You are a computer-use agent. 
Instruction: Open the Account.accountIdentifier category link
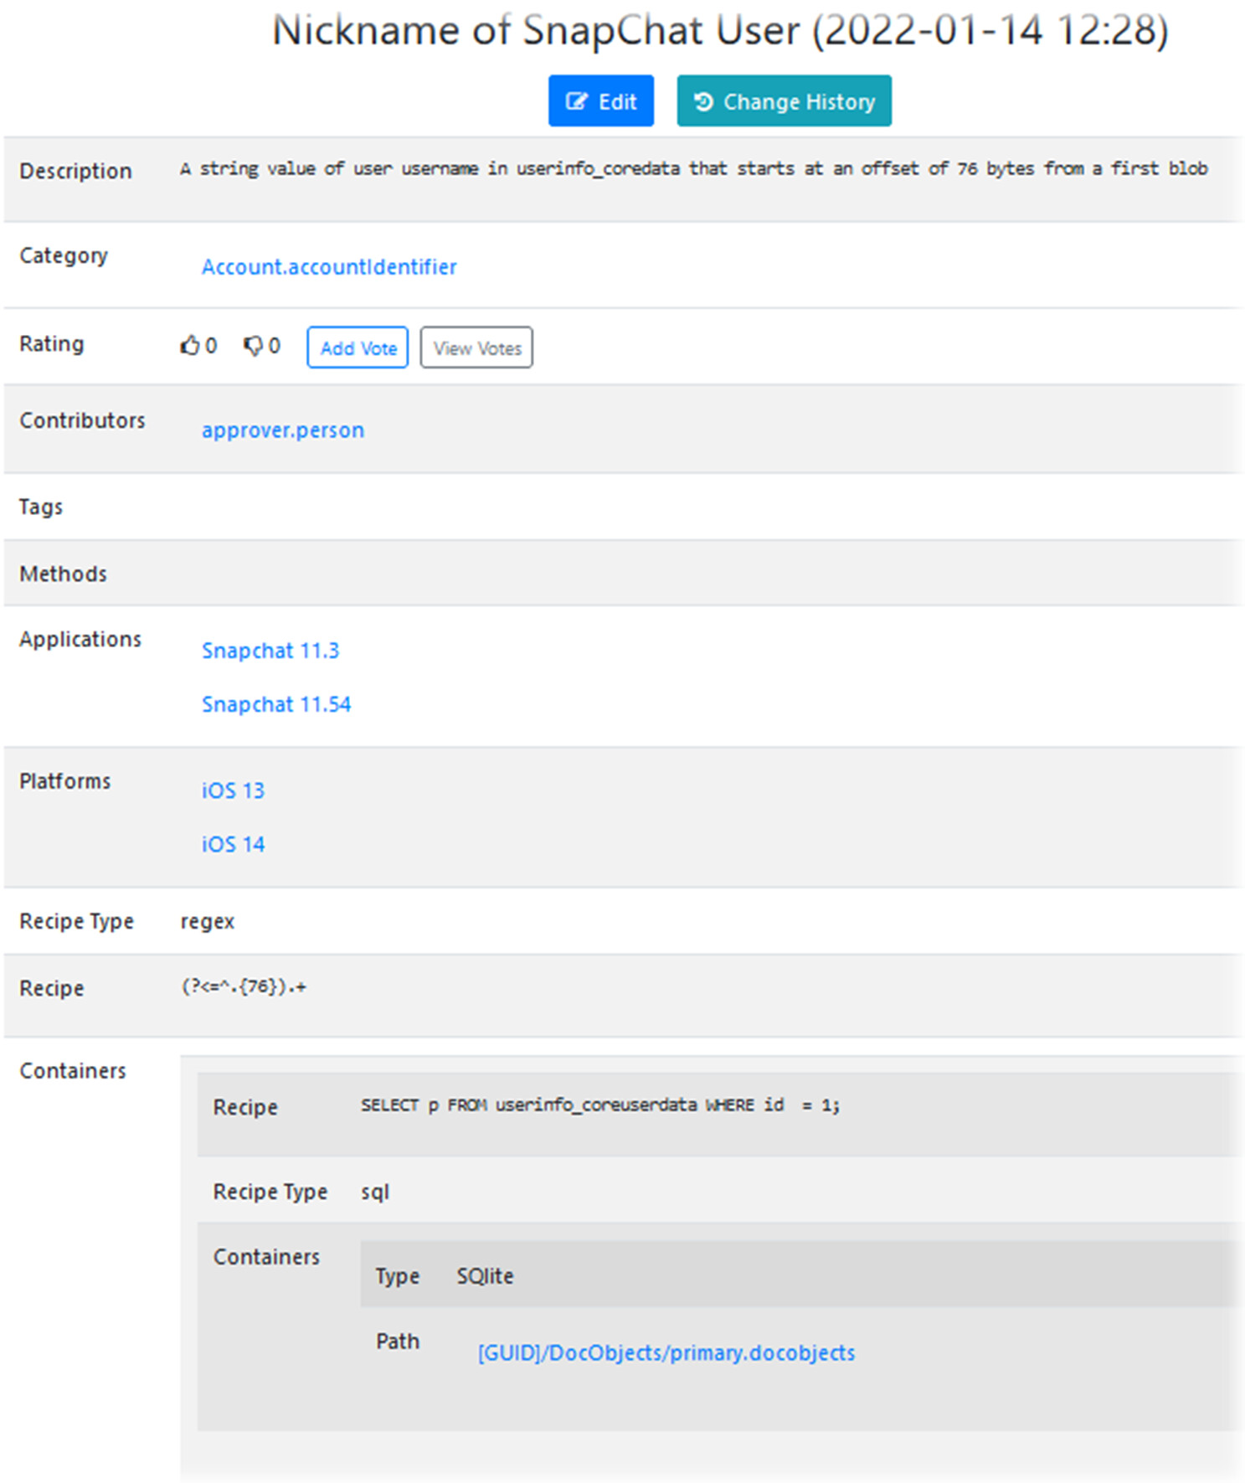click(x=329, y=267)
